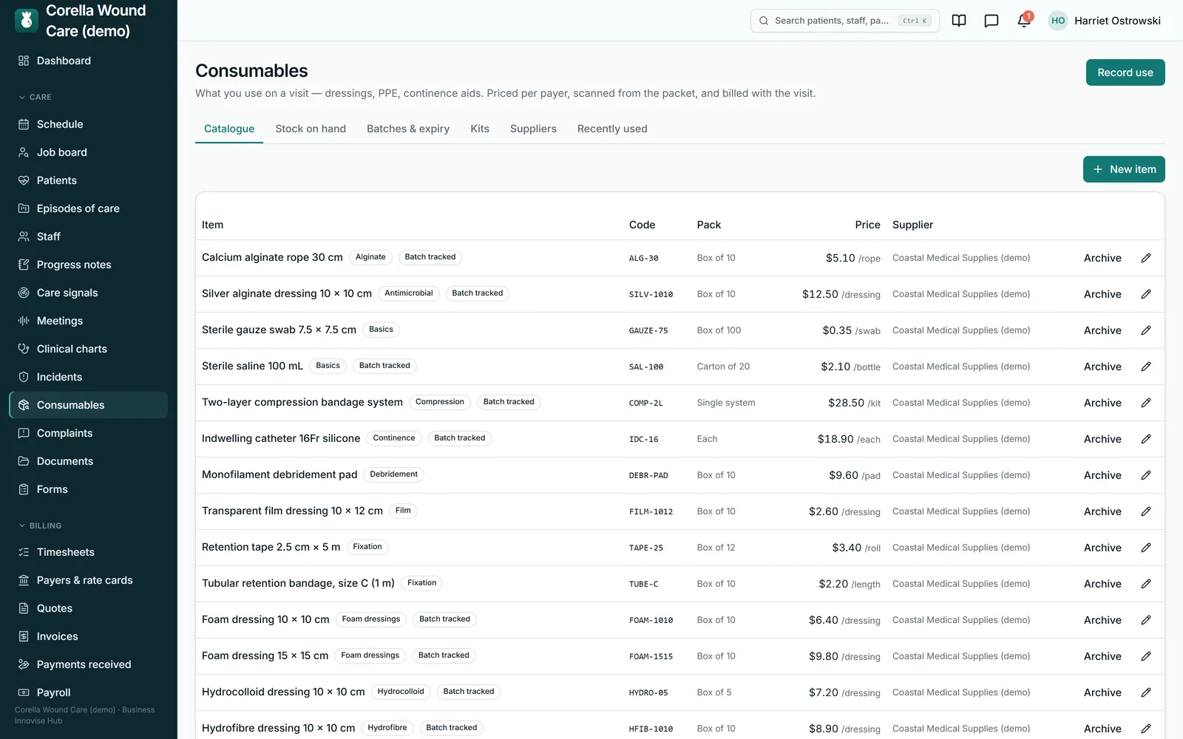Select Indwelling catheter 16Fr silicone name
The height and width of the screenshot is (739, 1183).
click(x=281, y=438)
